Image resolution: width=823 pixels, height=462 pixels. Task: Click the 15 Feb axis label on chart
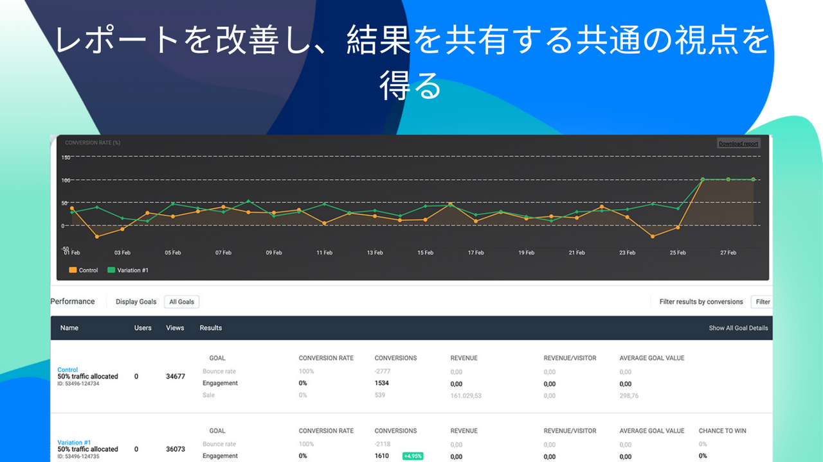click(x=425, y=253)
